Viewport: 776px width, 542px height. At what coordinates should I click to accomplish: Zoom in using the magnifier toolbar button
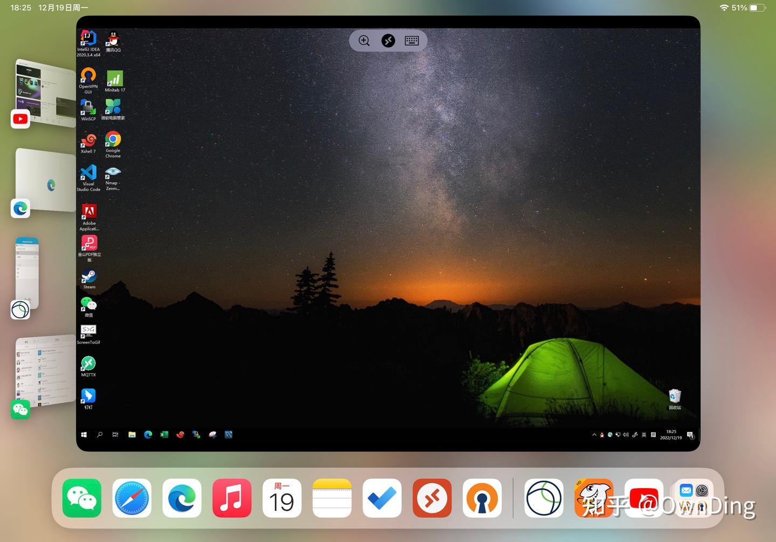pos(364,41)
